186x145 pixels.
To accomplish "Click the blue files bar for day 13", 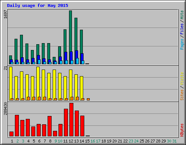I will point(77,54).
